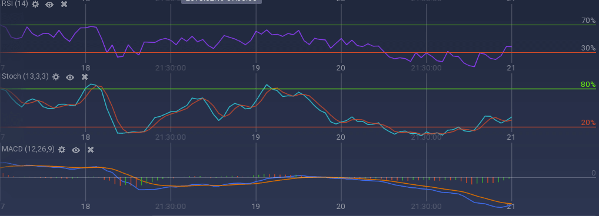Remove the Stoch (13,3,3) indicator

(85, 77)
